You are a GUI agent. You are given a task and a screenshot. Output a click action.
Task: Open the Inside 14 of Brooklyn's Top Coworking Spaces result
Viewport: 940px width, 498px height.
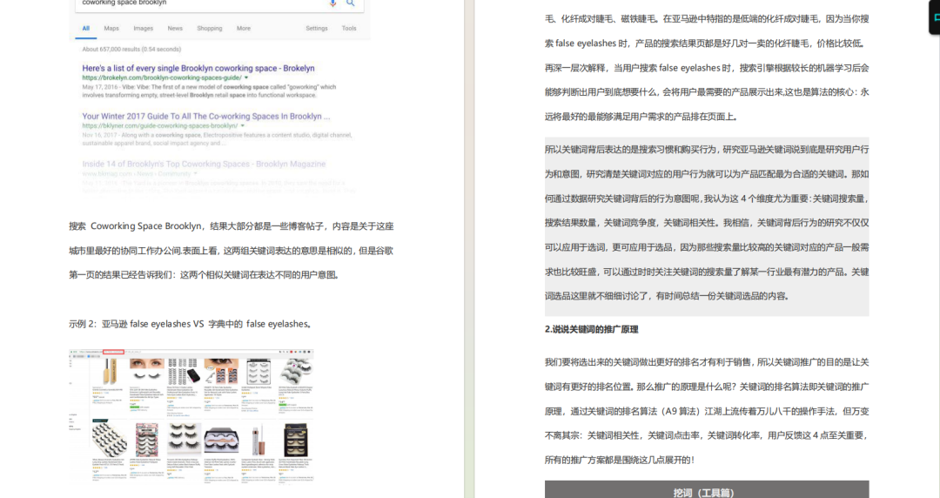coord(204,164)
